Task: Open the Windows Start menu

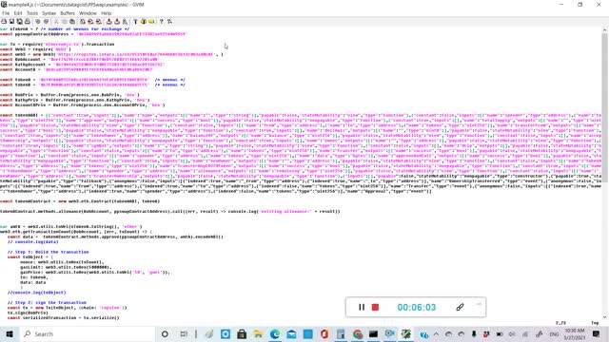Action: click(10, 333)
